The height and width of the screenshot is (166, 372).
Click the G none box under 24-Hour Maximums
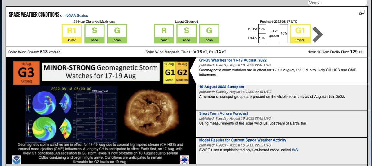(x=117, y=33)
